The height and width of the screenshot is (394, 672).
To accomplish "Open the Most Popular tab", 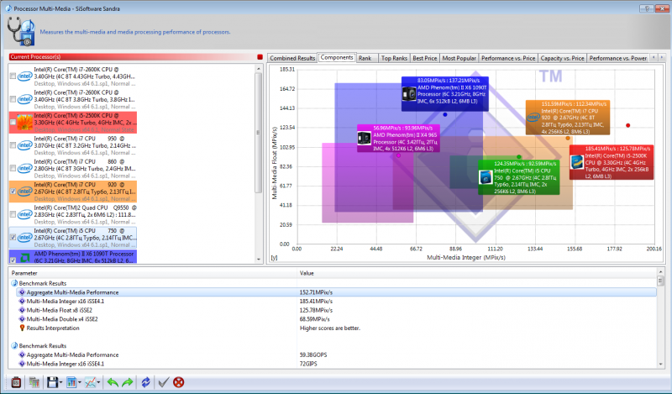I will (x=459, y=58).
